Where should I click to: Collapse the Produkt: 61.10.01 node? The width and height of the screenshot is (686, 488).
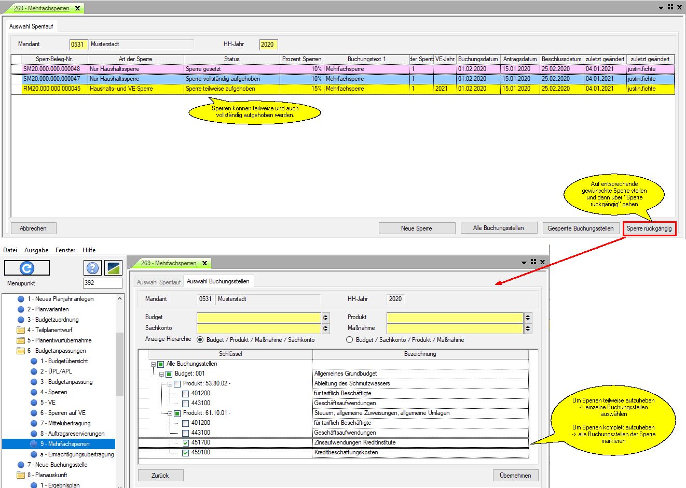coord(170,413)
